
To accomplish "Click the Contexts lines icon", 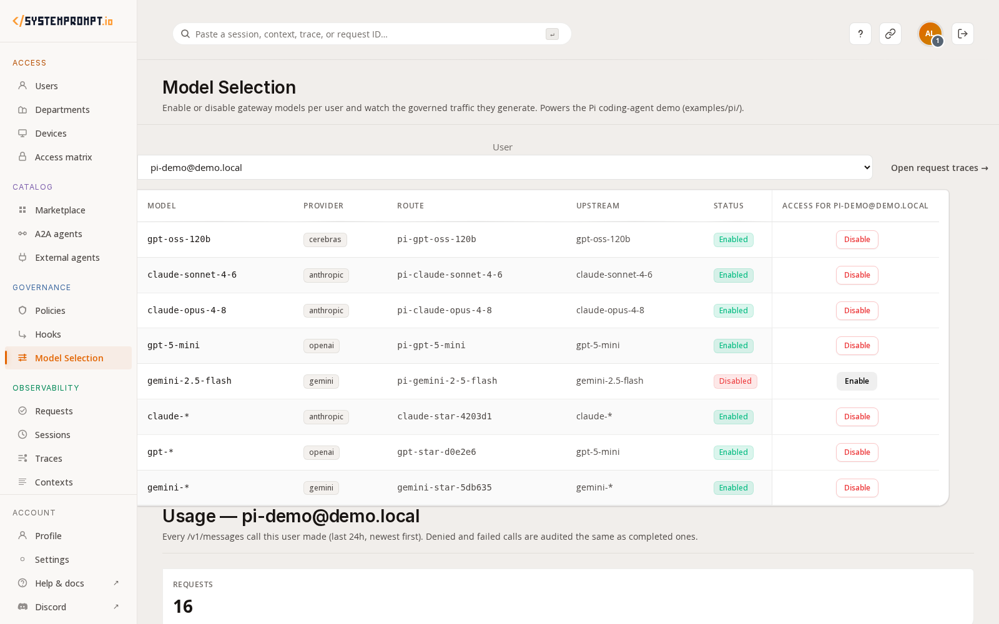I will (22, 482).
